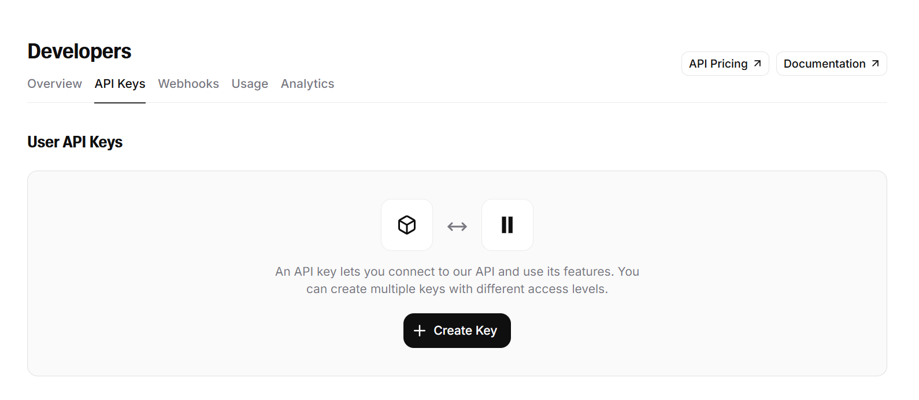
Task: Click the "An API key lets you connect" sentence
Action: point(457,272)
